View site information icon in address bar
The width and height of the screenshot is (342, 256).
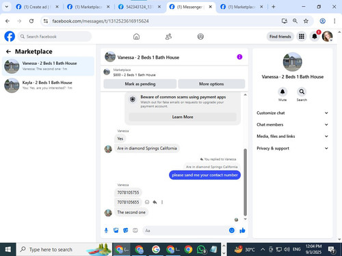point(46,21)
